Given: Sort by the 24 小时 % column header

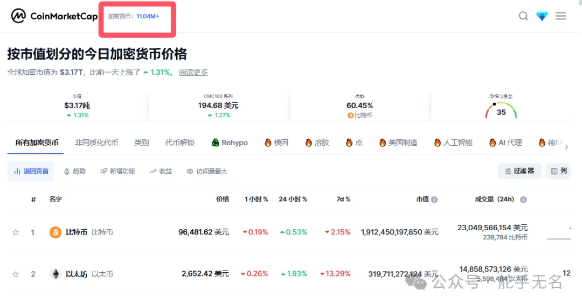Looking at the screenshot, I should pos(293,199).
